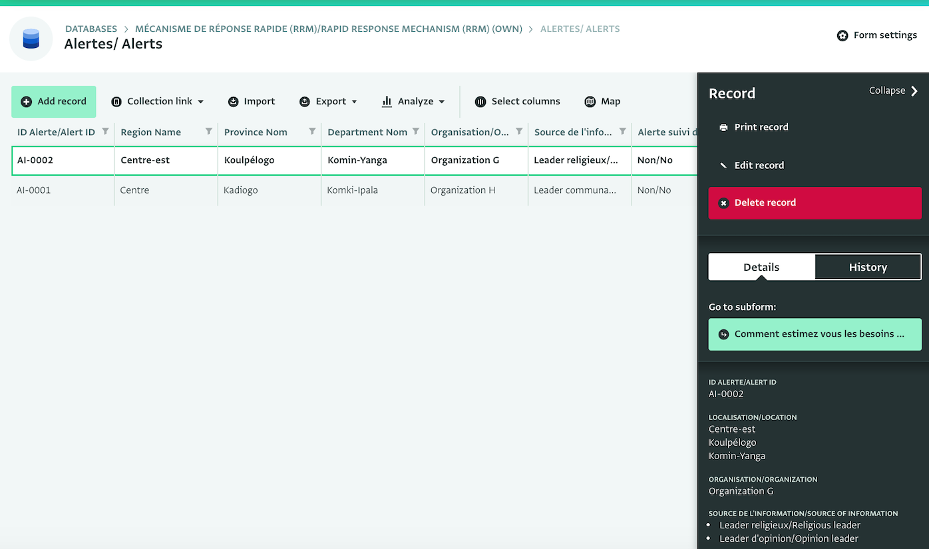Screen dimensions: 929x549
Task: Click the Komki-Ipala department cell
Action: click(x=373, y=190)
